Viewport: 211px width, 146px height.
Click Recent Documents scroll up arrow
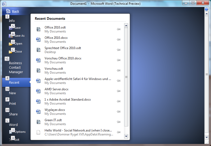[126, 26]
